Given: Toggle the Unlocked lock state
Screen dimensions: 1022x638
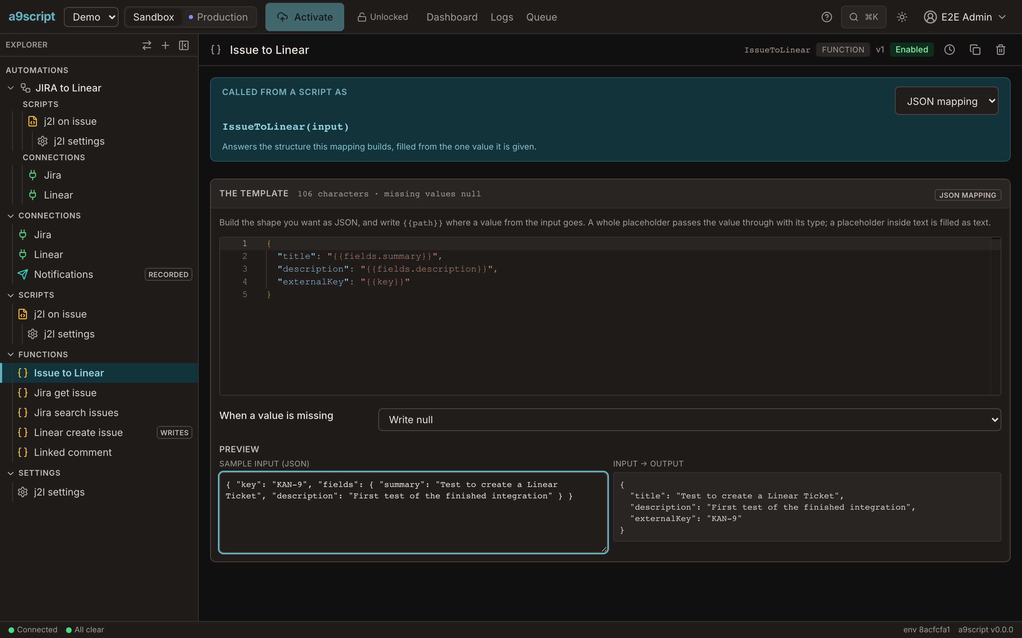Looking at the screenshot, I should point(383,17).
